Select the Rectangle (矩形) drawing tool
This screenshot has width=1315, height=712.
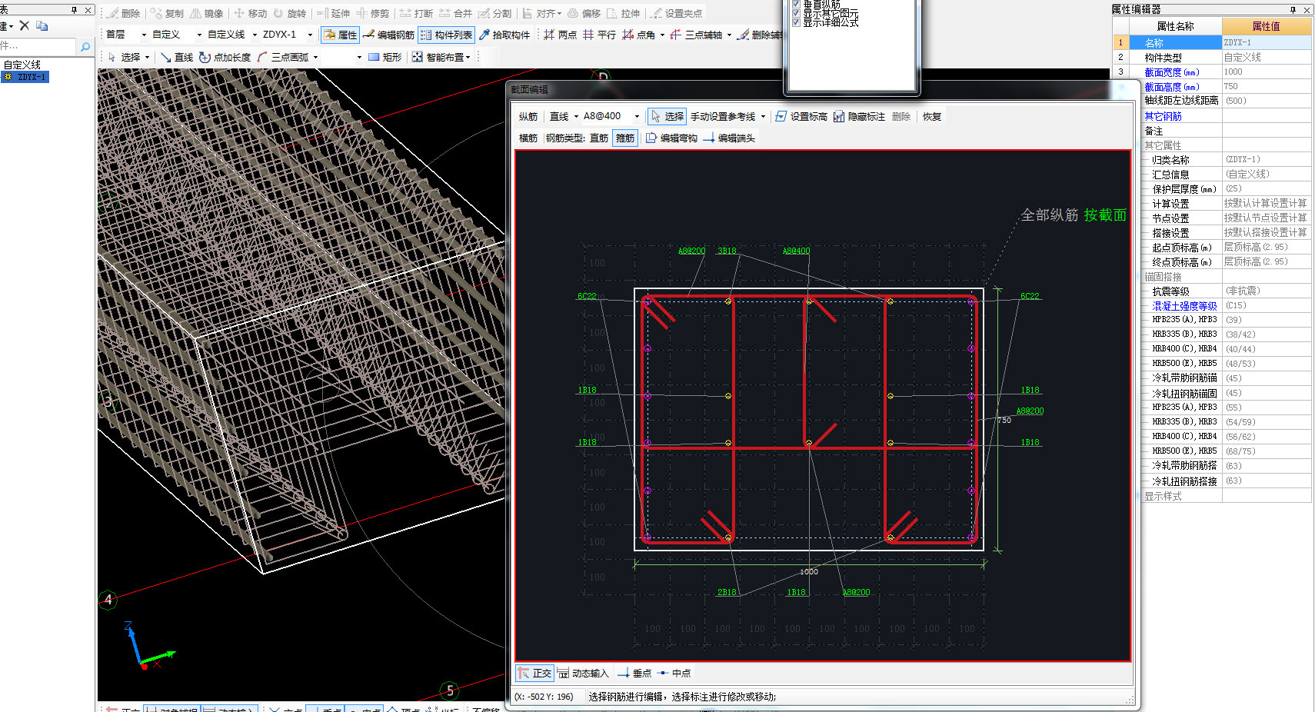[x=385, y=57]
